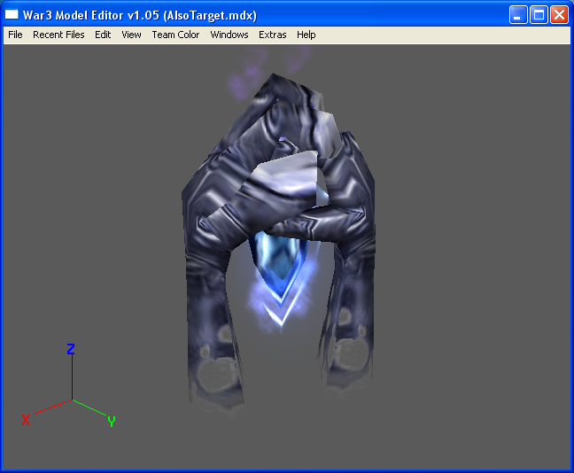Click the blue crystal on the model
This screenshot has height=473, width=574.
tap(280, 268)
